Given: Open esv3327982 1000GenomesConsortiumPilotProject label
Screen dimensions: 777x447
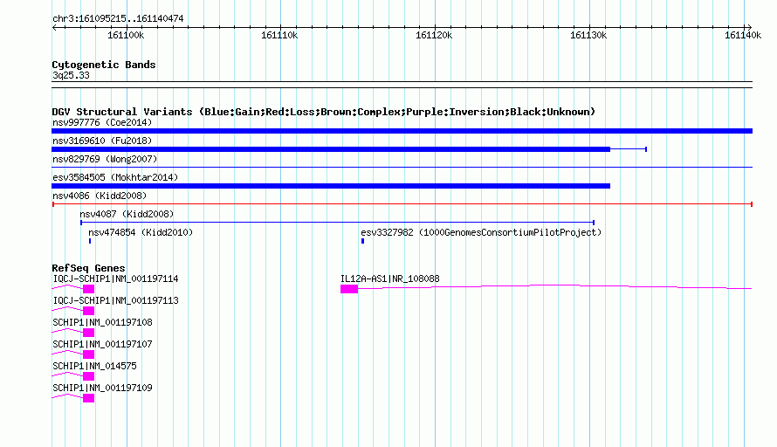Looking at the screenshot, I should [x=481, y=232].
